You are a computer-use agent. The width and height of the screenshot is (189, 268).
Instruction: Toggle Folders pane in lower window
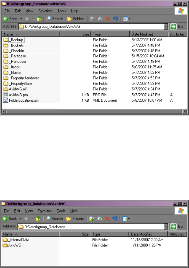click(75, 218)
